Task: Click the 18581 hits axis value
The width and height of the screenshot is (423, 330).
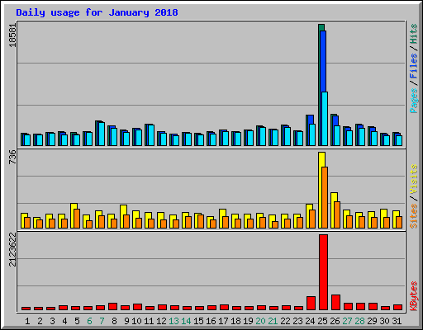Action: tap(12, 35)
